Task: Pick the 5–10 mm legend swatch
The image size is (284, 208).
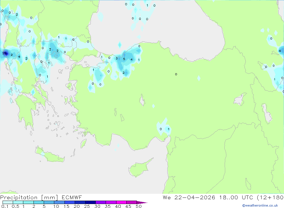Action: point(49,202)
